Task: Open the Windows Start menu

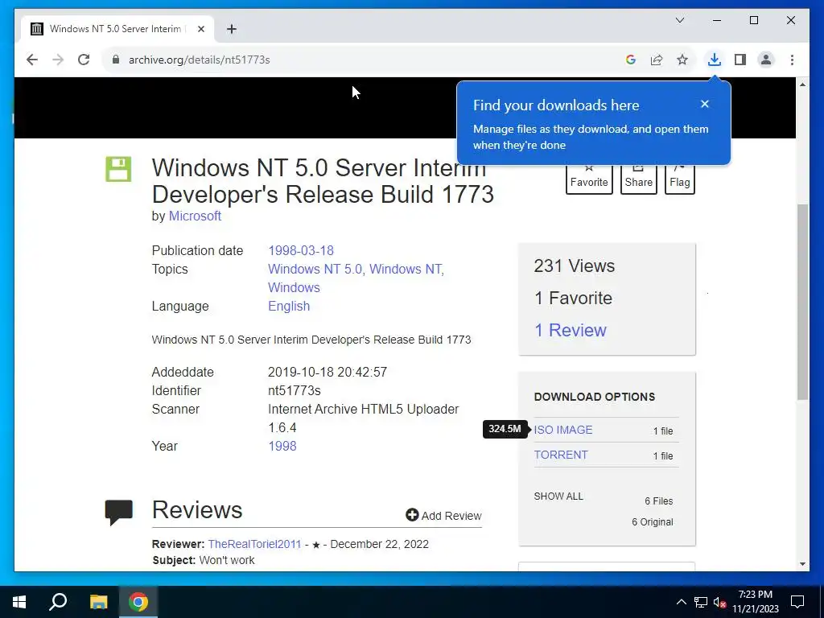Action: (x=19, y=602)
